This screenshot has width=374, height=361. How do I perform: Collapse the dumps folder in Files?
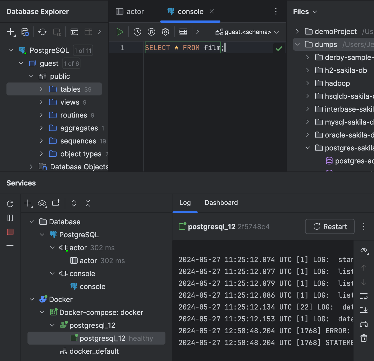297,44
